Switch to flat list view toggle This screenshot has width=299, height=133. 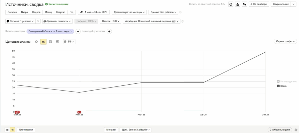[x=7, y=130]
